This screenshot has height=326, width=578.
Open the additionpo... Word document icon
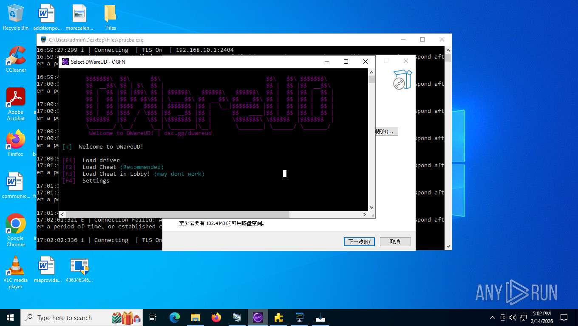(47, 17)
